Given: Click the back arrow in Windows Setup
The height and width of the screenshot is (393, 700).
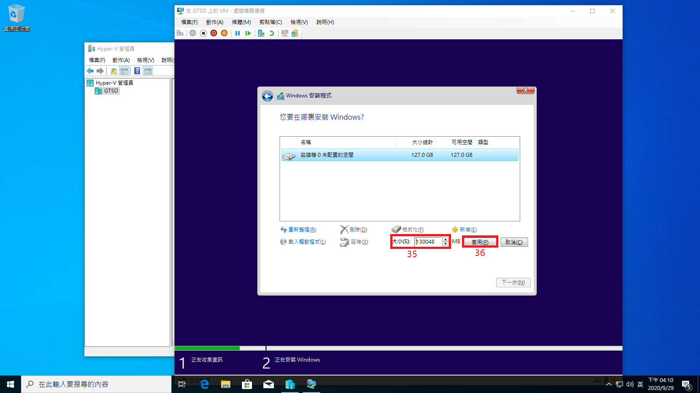Looking at the screenshot, I should (267, 96).
